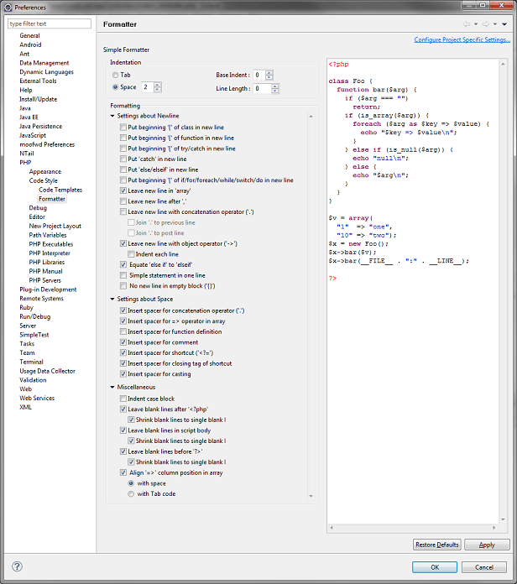Select PHP in the preferences tree
The image size is (517, 584).
pyautogui.click(x=25, y=163)
